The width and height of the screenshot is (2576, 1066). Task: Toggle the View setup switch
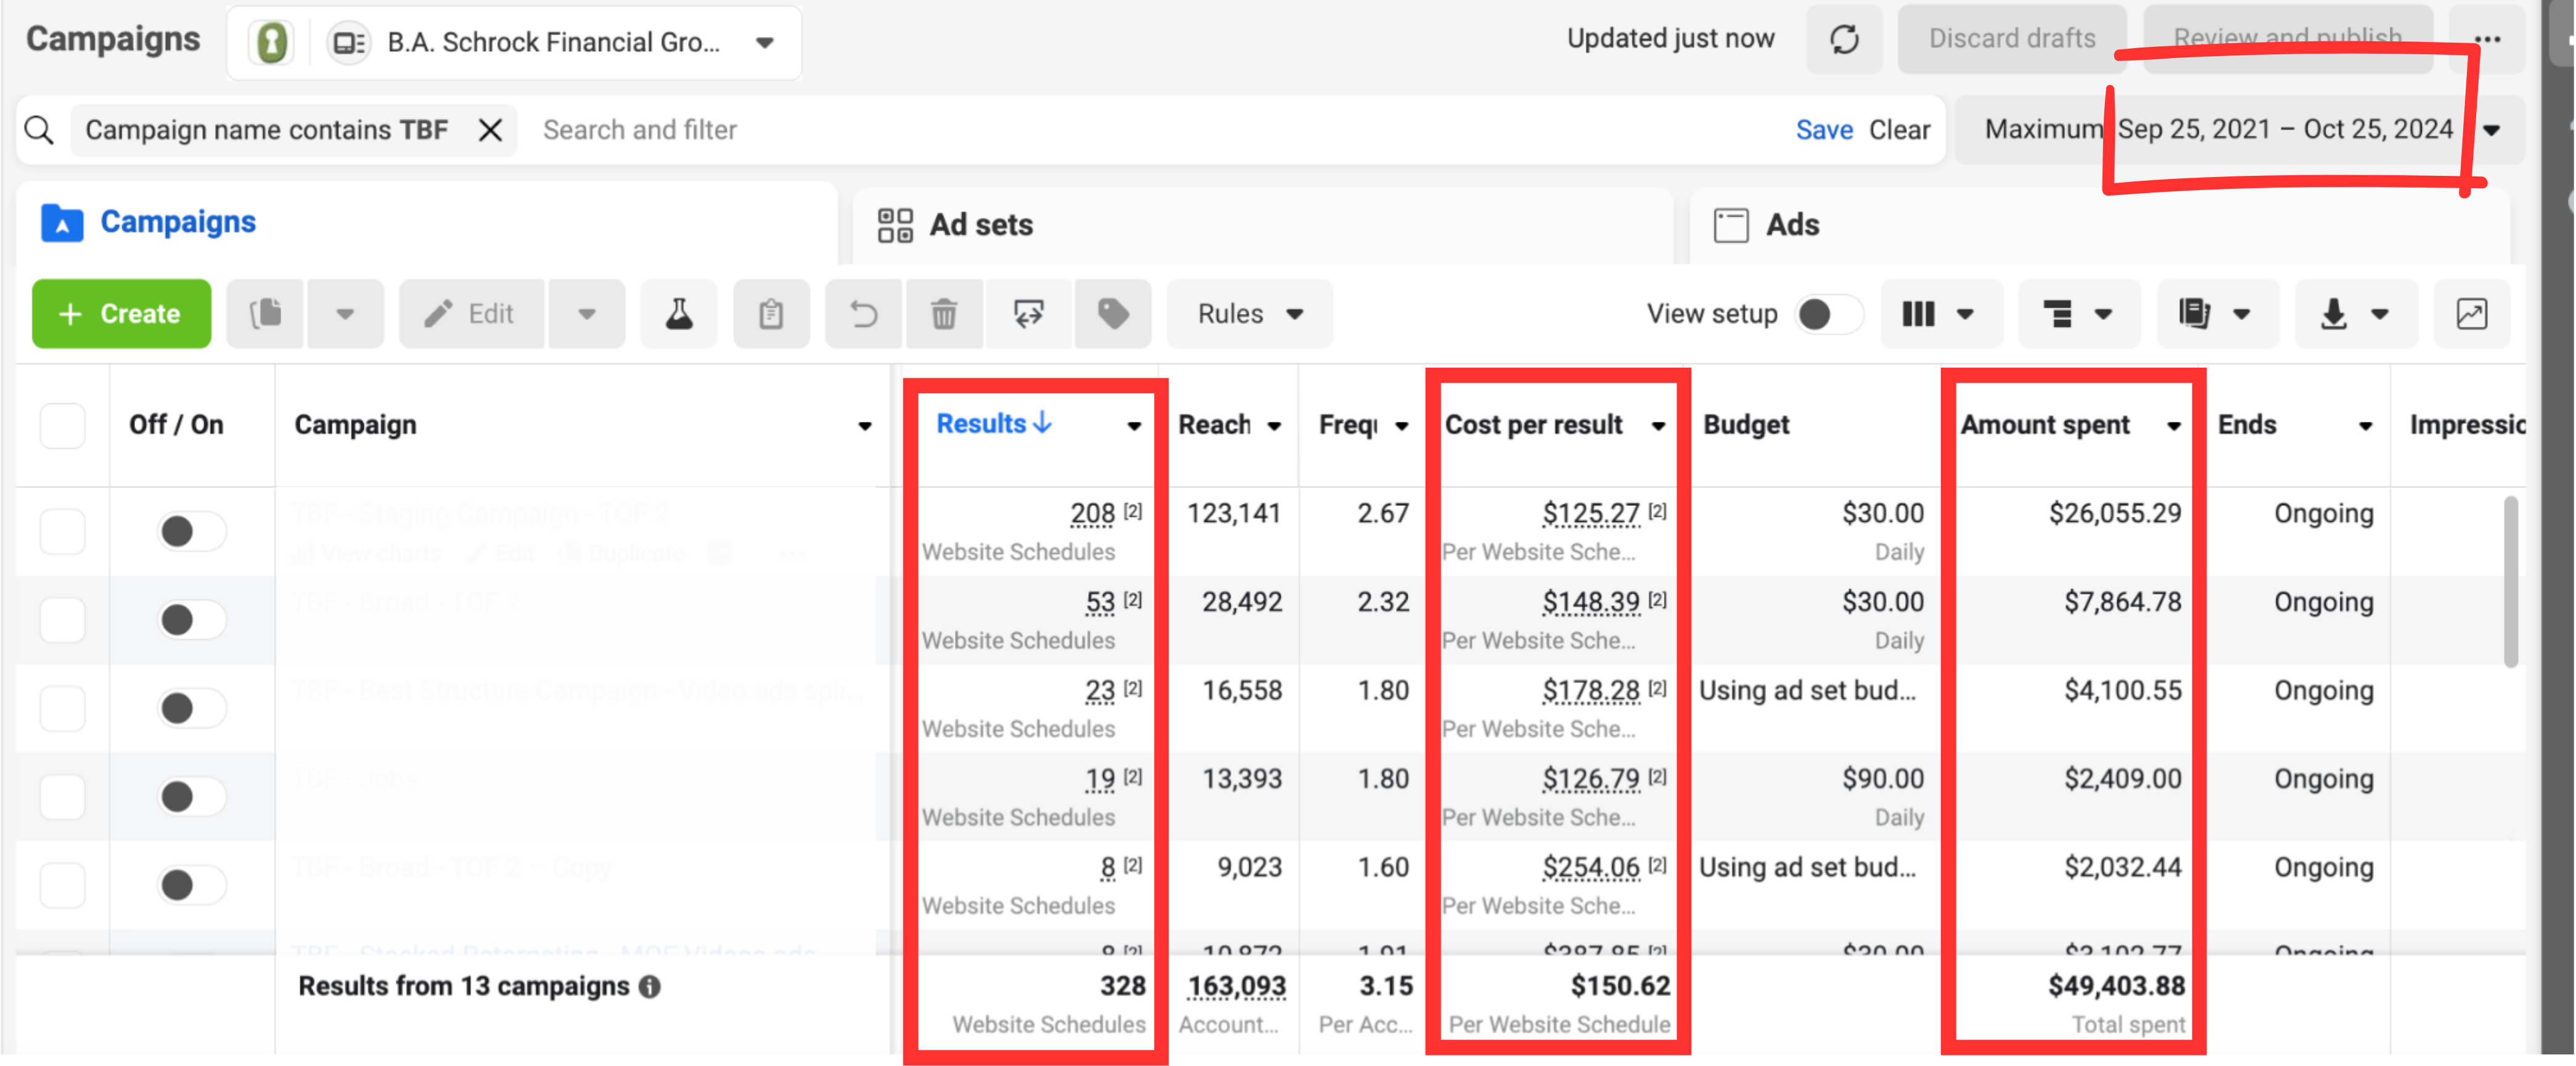(x=1828, y=314)
